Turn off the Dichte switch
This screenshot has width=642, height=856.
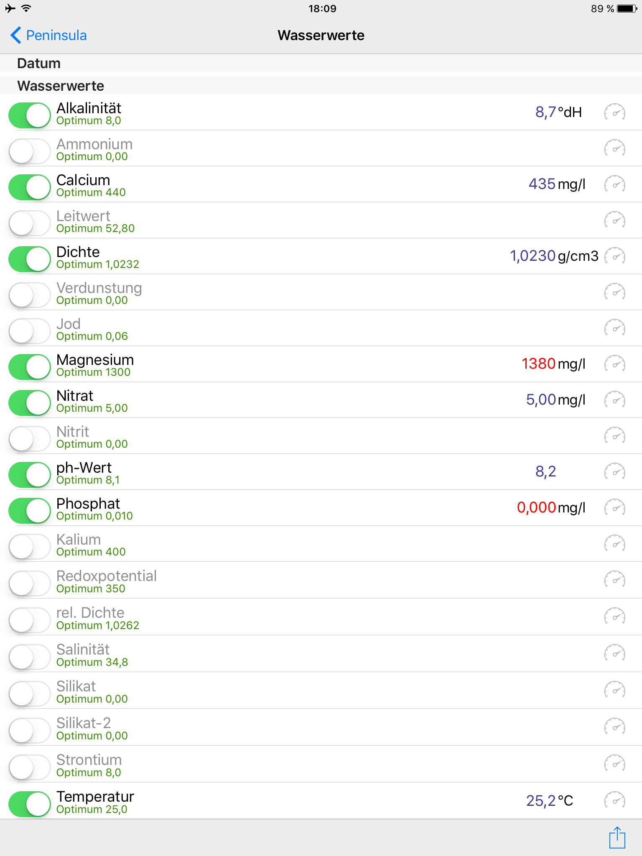(30, 259)
